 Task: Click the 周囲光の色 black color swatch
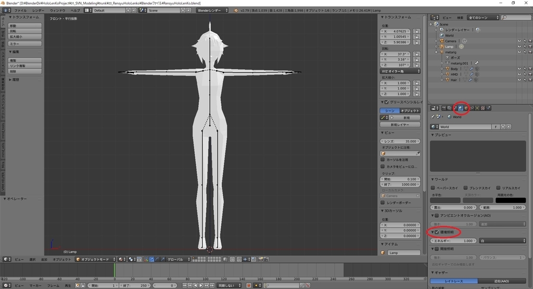(x=511, y=200)
